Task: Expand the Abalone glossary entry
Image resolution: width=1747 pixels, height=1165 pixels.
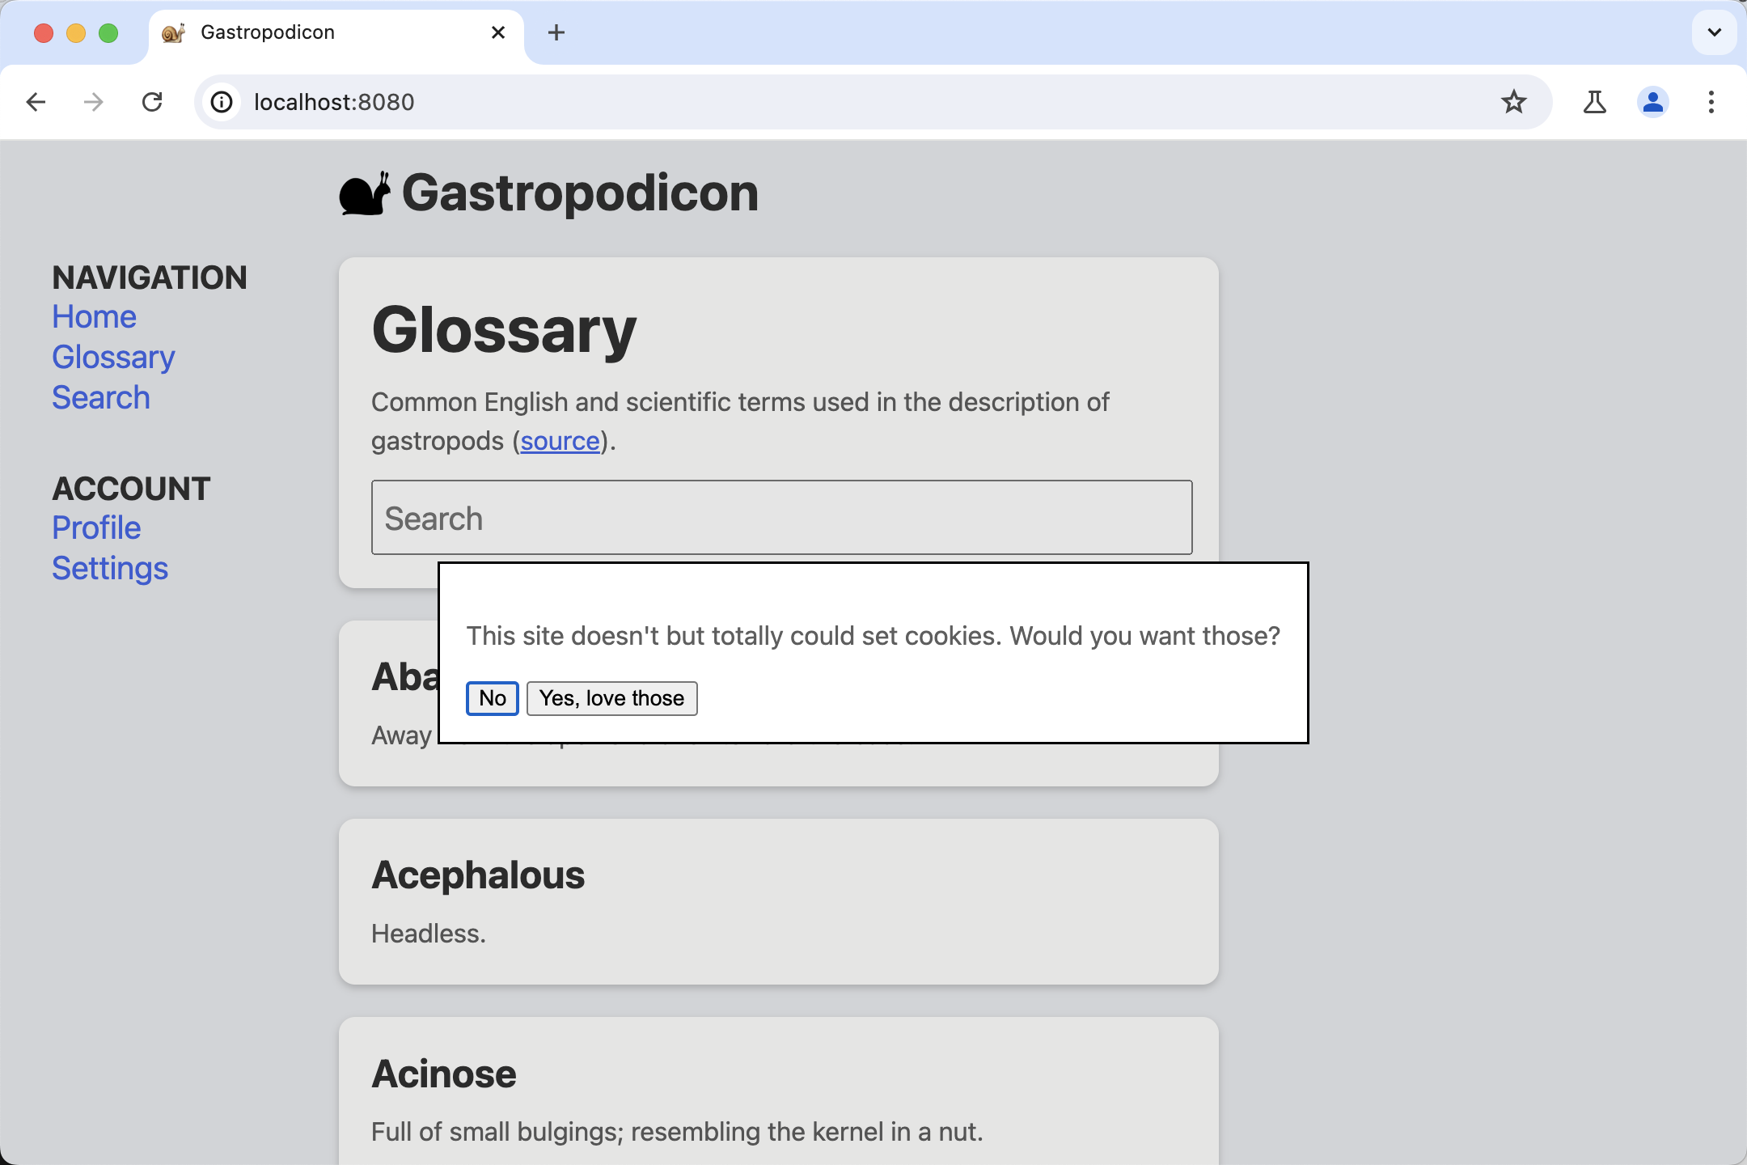Action: tap(403, 676)
